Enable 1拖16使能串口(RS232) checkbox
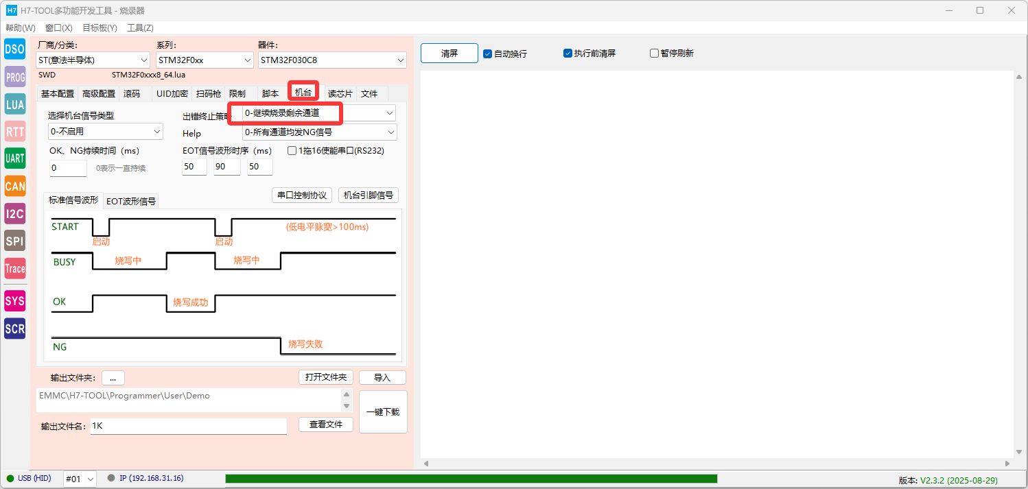This screenshot has width=1028, height=489. coord(336,150)
